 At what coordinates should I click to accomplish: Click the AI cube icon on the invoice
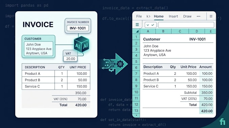click(x=81, y=44)
